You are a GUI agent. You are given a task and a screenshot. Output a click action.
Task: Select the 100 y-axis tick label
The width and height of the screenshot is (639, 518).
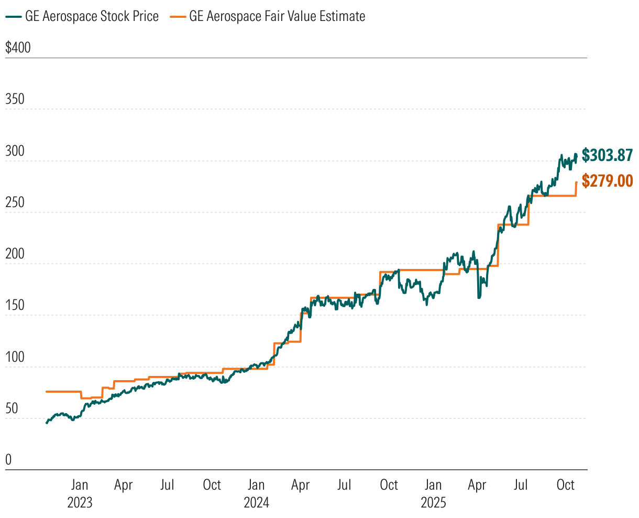(15, 357)
